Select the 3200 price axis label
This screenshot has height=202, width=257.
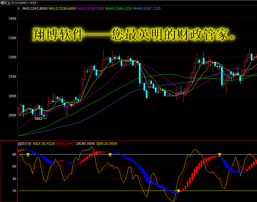pos(12,57)
